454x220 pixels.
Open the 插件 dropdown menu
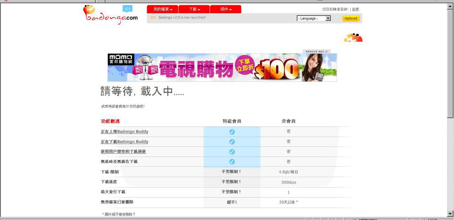226,9
